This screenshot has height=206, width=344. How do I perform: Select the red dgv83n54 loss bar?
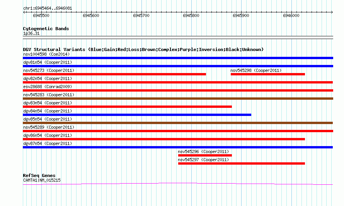127,107
